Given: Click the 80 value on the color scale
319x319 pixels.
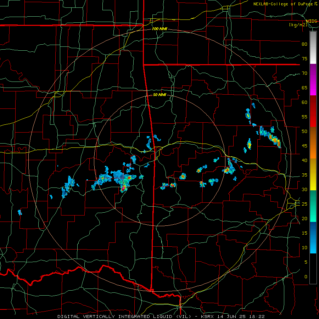Looking at the screenshot, I should 304,44.
